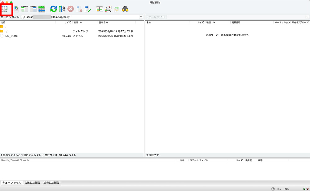Image resolution: width=310 pixels, height=191 pixels.
Task: Toggle processing of the transfer queue
Action: coord(63,9)
